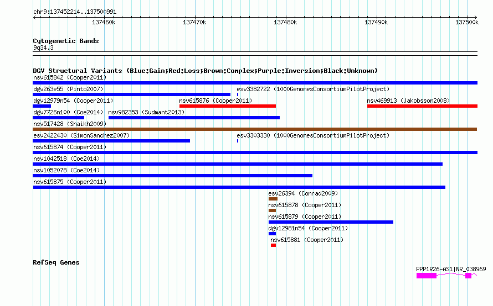The height and width of the screenshot is (306, 493).
Task: Click the PPP1R26-AS1 gene magenta glyph
Action: pos(447,276)
